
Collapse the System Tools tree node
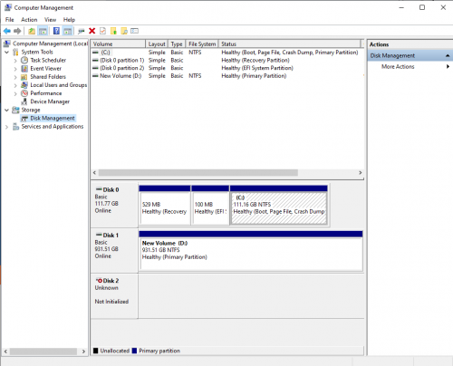[x=6, y=52]
